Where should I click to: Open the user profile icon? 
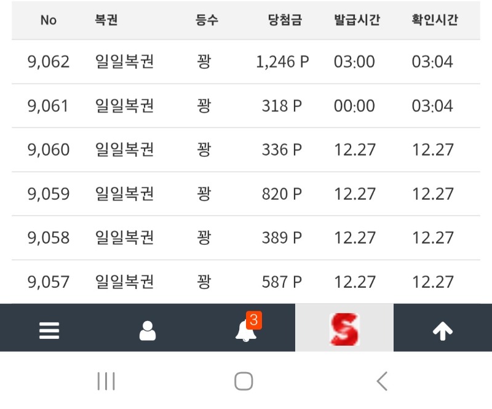coord(148,331)
